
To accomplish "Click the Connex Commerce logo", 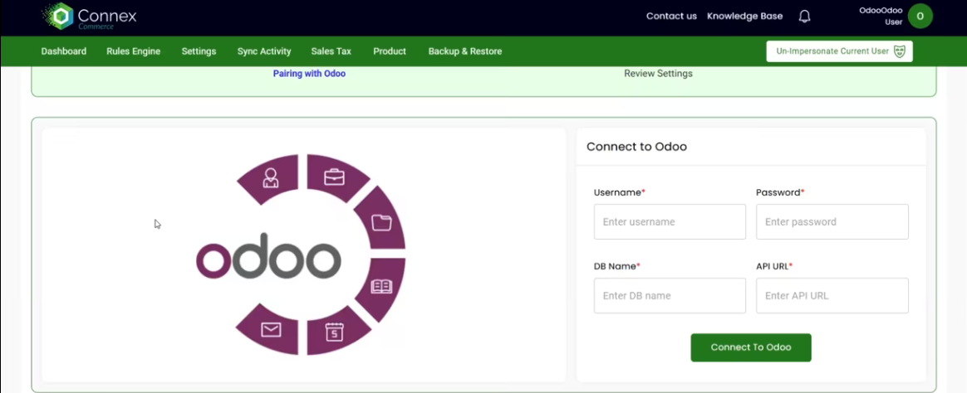I will (x=90, y=17).
